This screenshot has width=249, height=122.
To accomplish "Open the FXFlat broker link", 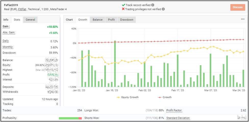I will [22, 9].
